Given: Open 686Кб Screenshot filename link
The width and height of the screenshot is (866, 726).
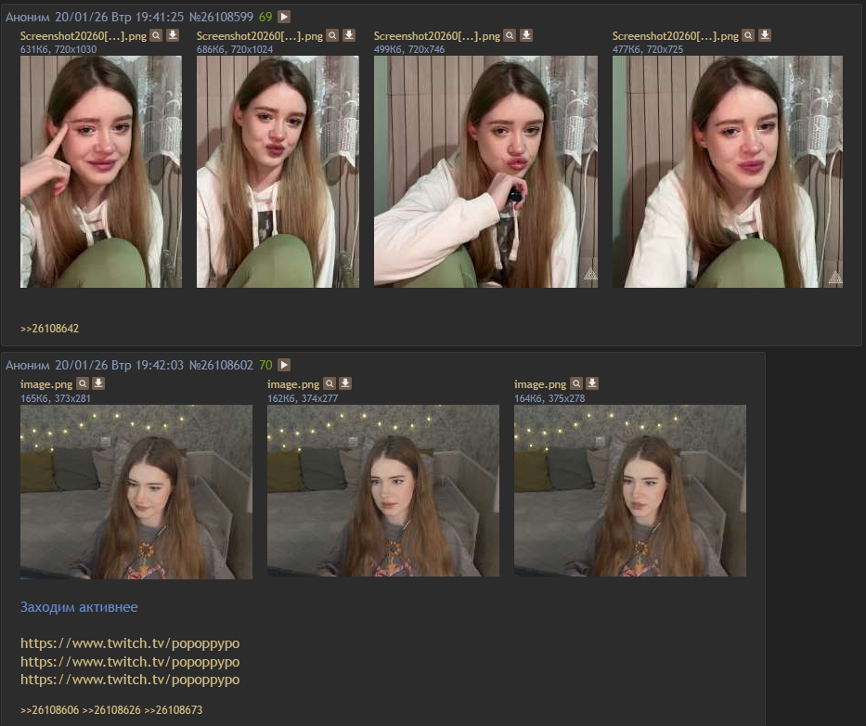Looking at the screenshot, I should coord(260,36).
